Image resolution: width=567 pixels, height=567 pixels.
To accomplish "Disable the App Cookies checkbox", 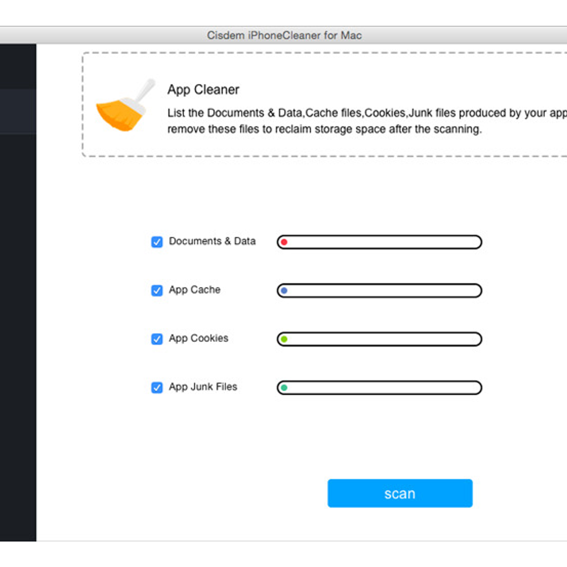I will (x=157, y=339).
